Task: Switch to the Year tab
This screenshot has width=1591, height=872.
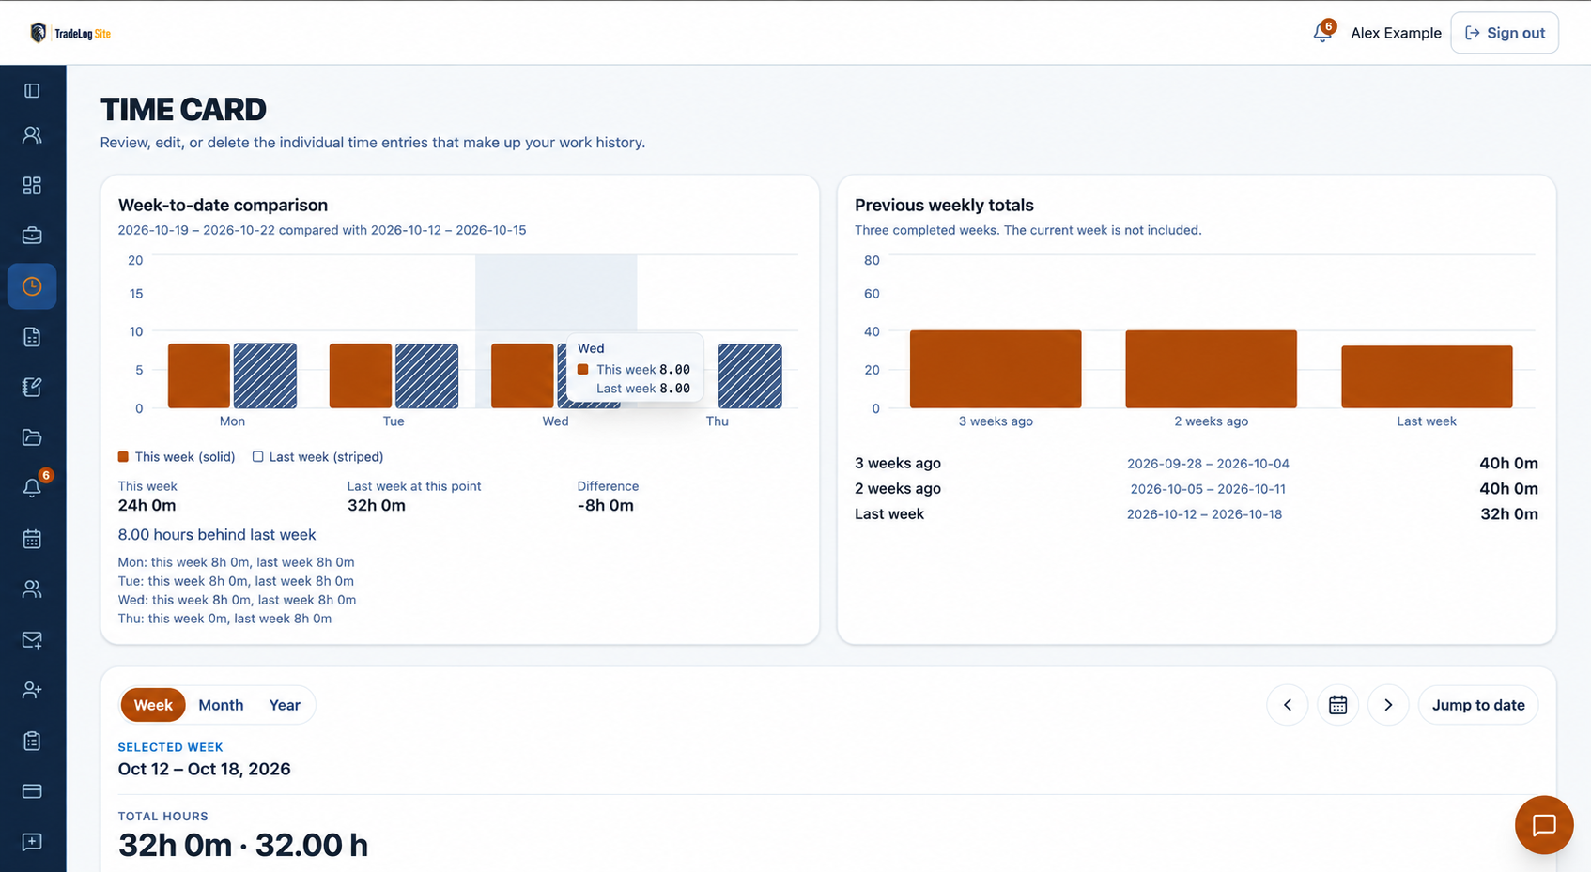Action: (x=285, y=705)
